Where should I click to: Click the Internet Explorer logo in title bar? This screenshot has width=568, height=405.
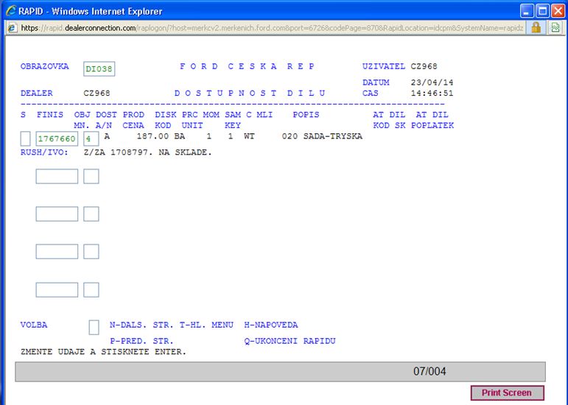coord(10,11)
